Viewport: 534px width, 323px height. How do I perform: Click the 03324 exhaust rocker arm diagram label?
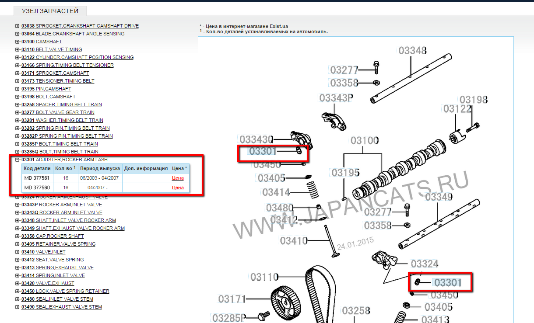425,264
